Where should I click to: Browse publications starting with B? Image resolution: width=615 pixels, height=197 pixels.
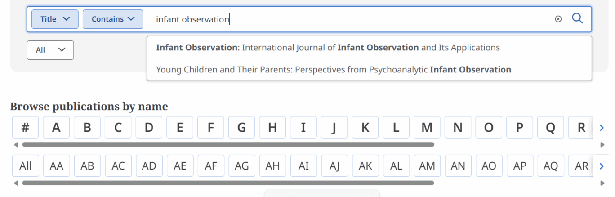tap(87, 128)
